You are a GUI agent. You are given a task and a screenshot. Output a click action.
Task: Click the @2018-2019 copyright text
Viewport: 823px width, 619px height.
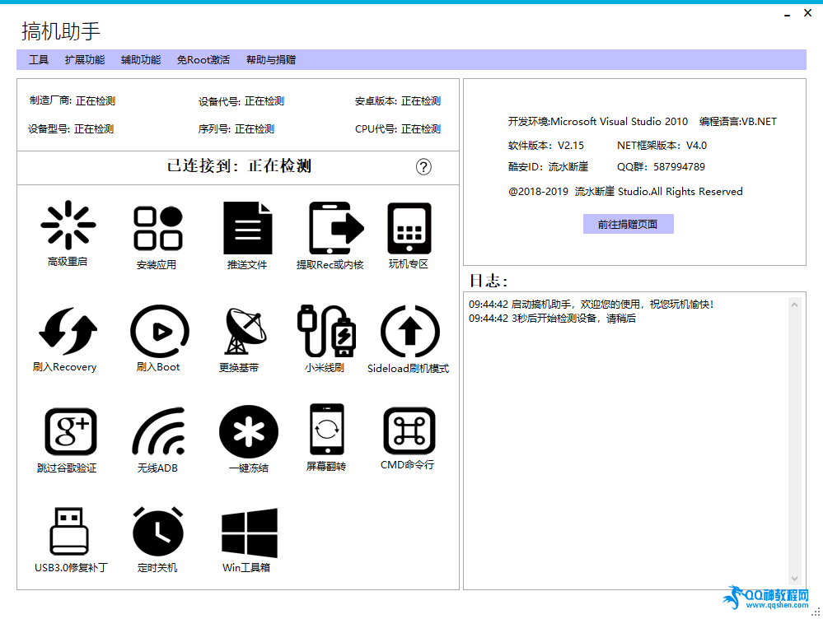(x=625, y=192)
